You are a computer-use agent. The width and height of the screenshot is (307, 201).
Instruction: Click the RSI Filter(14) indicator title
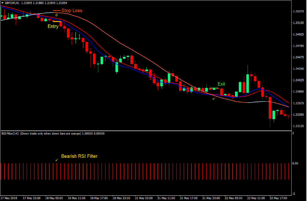(x=9, y=133)
